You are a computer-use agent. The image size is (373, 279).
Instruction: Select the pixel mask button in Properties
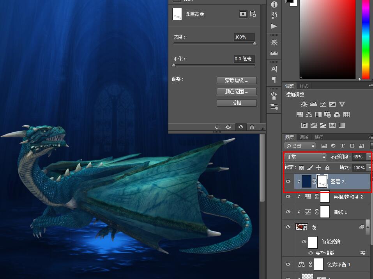pos(243,14)
